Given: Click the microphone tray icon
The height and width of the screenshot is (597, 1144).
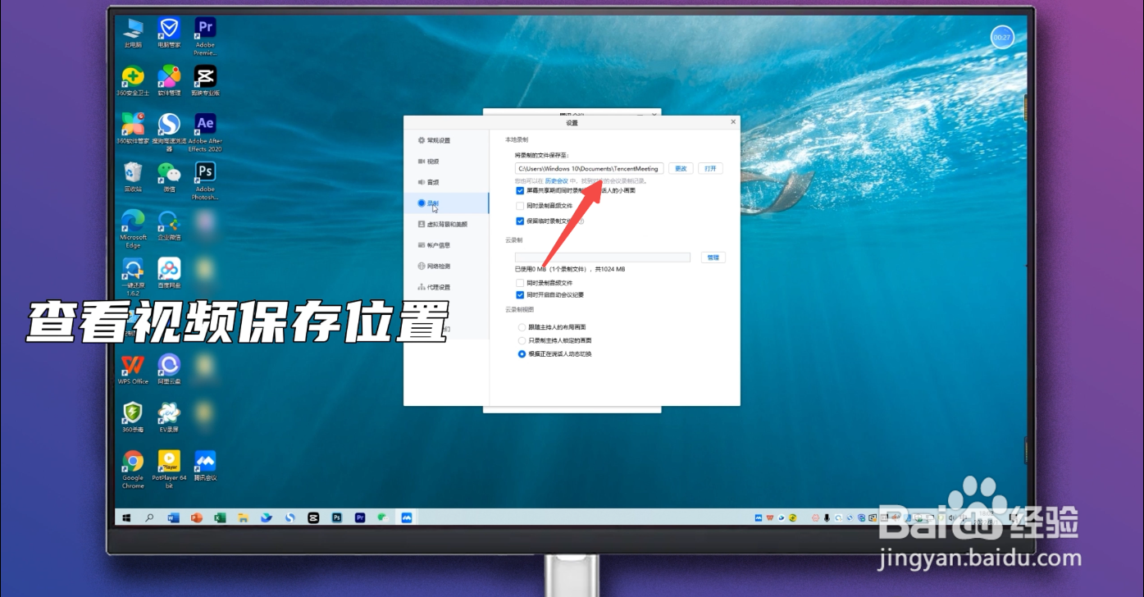Looking at the screenshot, I should [x=827, y=518].
